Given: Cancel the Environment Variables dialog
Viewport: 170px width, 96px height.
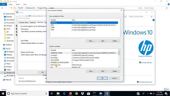Looking at the screenshot, I should click(x=114, y=78).
